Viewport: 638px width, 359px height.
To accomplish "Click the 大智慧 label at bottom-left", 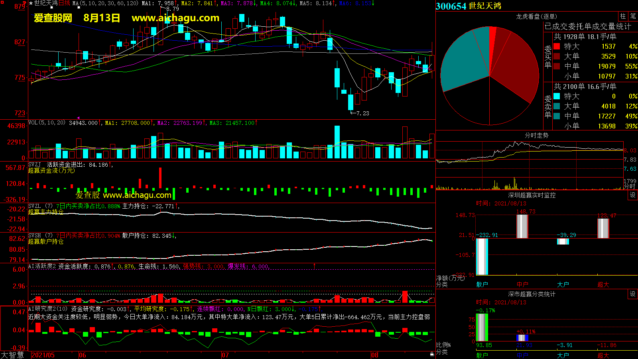I will point(12,355).
